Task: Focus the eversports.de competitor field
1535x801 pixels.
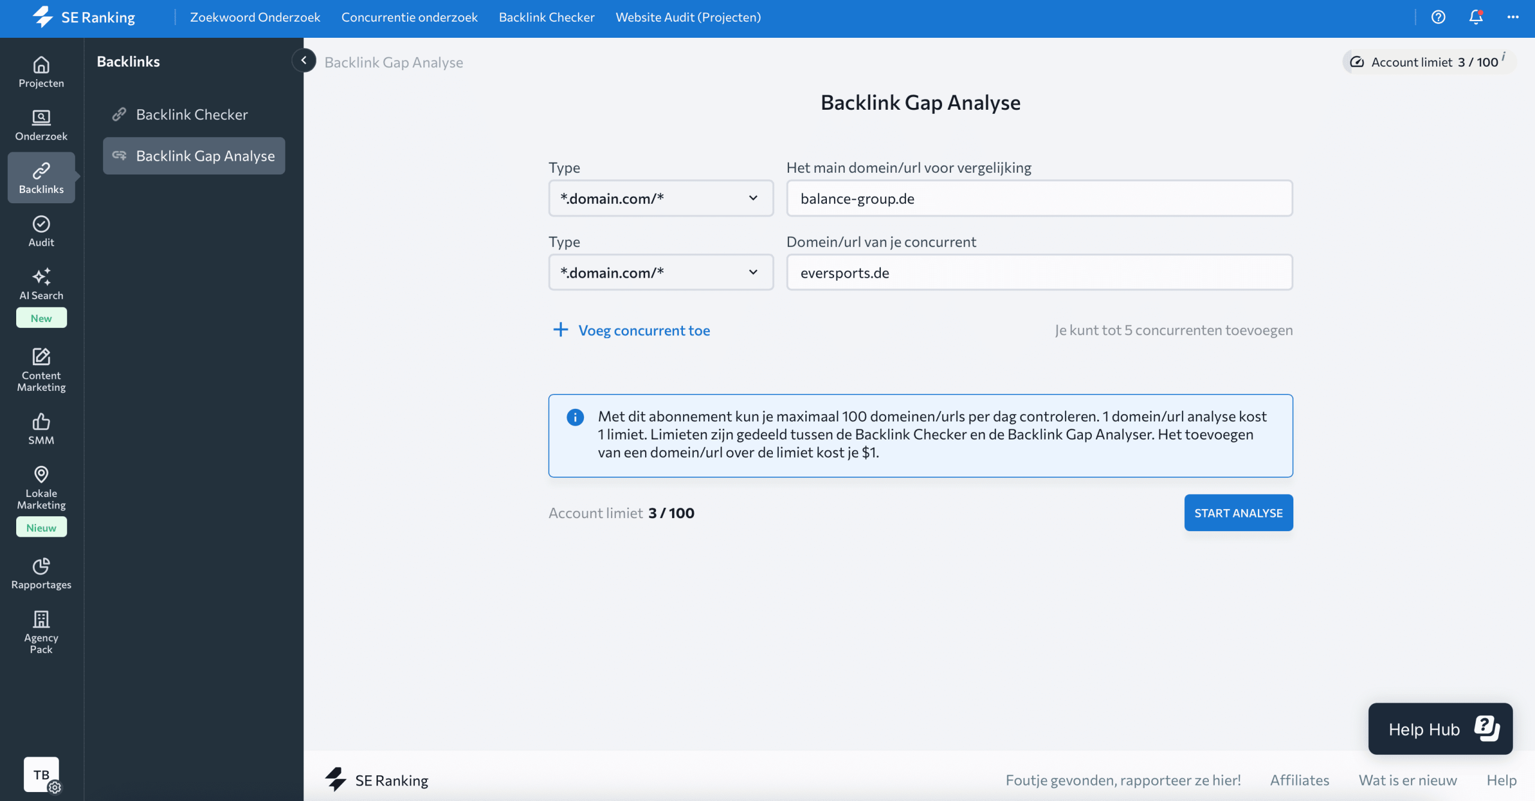Action: (1039, 272)
